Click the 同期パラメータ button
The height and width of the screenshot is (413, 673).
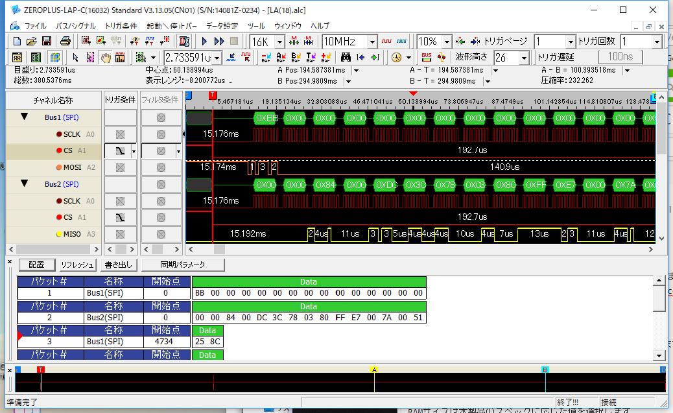click(x=183, y=265)
